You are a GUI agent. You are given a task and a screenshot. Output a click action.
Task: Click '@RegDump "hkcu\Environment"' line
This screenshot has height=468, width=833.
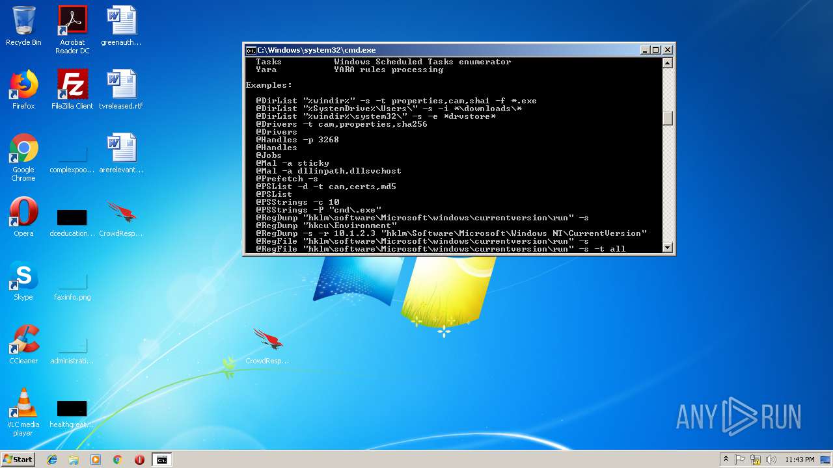tap(326, 226)
